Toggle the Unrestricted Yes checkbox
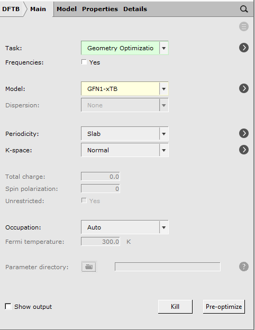Image resolution: width=255 pixels, height=330 pixels. (84, 200)
